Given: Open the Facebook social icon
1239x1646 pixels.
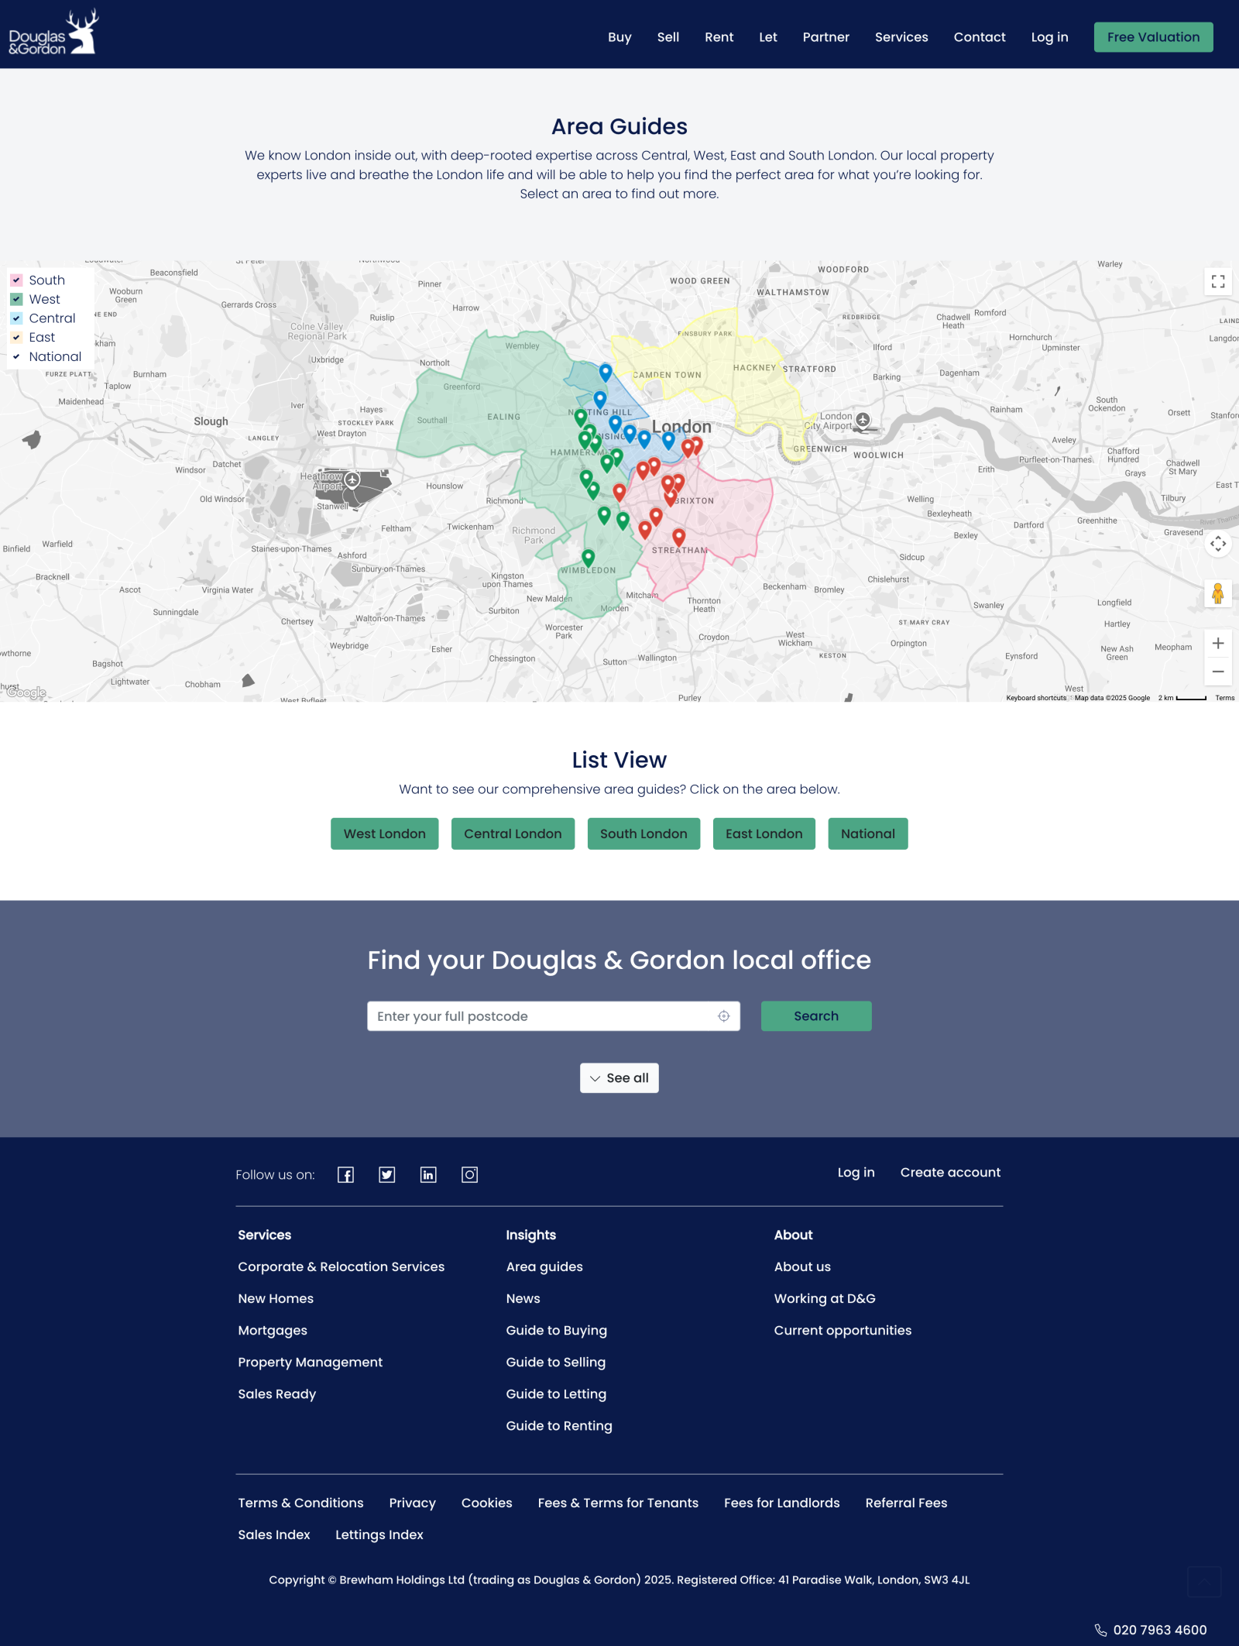Looking at the screenshot, I should (x=345, y=1175).
